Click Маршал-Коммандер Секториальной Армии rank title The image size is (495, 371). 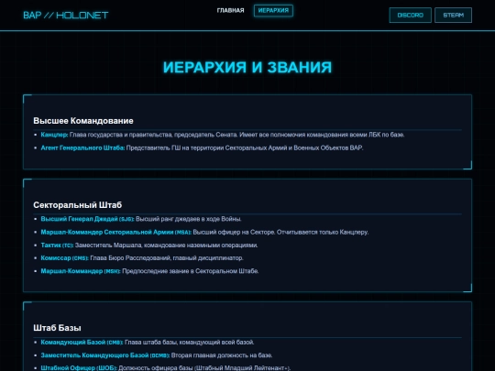(115, 232)
